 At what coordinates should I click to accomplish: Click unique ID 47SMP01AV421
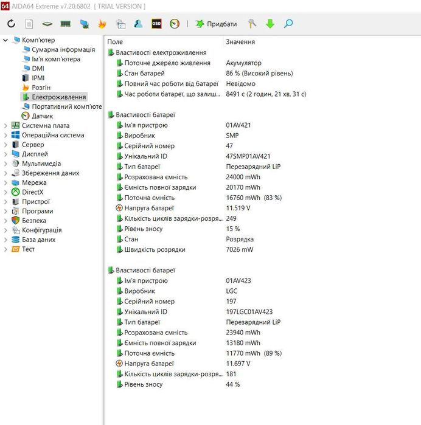click(248, 156)
